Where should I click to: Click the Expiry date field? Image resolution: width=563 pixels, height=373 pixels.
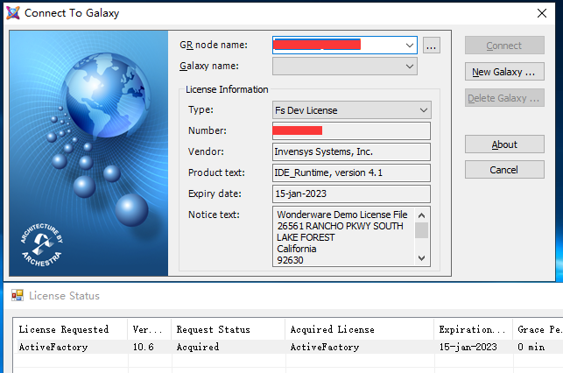[351, 194]
